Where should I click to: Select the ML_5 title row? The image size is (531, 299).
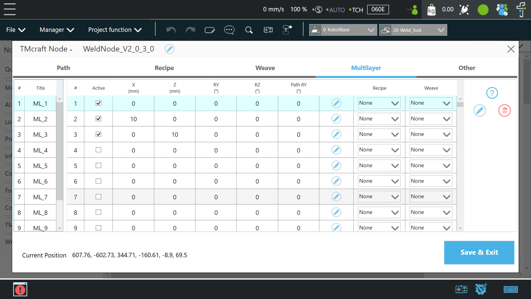click(40, 166)
